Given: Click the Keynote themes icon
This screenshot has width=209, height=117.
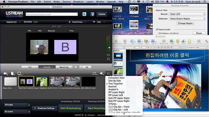Looking at the screenshot, I should click(x=146, y=41).
